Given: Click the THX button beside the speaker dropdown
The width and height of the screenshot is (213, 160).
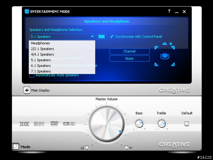Looking at the screenshot, I should [x=101, y=37].
